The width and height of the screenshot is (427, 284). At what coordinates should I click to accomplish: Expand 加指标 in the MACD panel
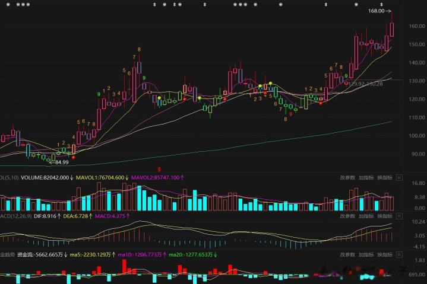(366, 216)
